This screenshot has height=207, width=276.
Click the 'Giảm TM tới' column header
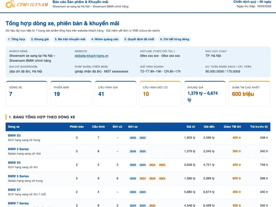(x=232, y=127)
